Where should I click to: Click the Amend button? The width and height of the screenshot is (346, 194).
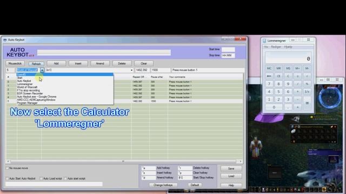click(100, 64)
